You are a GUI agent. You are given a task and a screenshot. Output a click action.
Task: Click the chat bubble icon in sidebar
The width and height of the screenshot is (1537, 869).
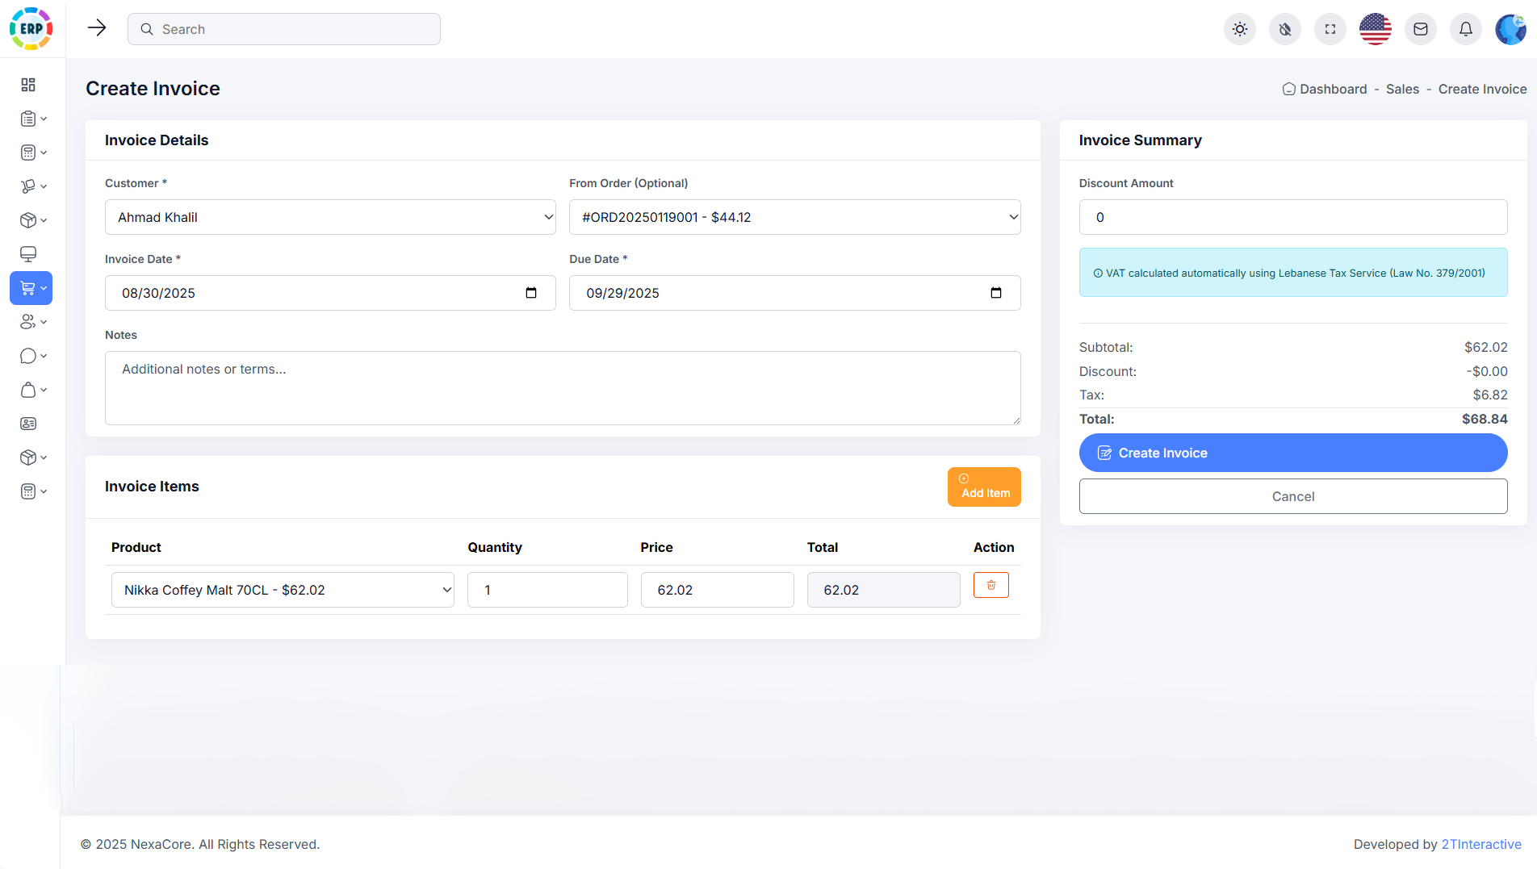[x=28, y=356]
